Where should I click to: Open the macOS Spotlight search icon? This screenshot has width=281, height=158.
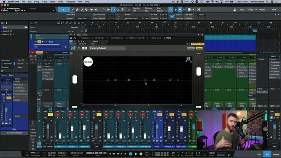(267, 2)
